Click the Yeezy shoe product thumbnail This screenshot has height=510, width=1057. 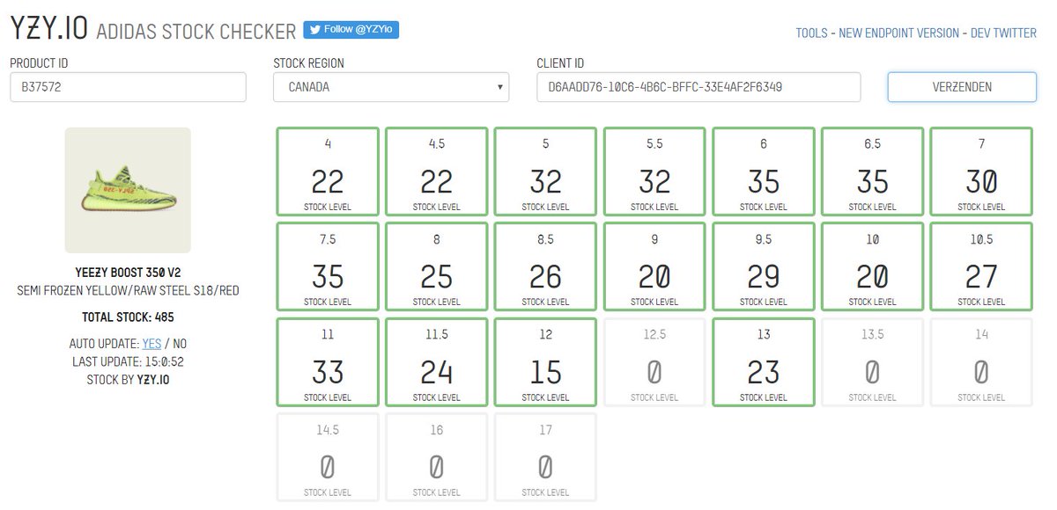click(x=128, y=190)
